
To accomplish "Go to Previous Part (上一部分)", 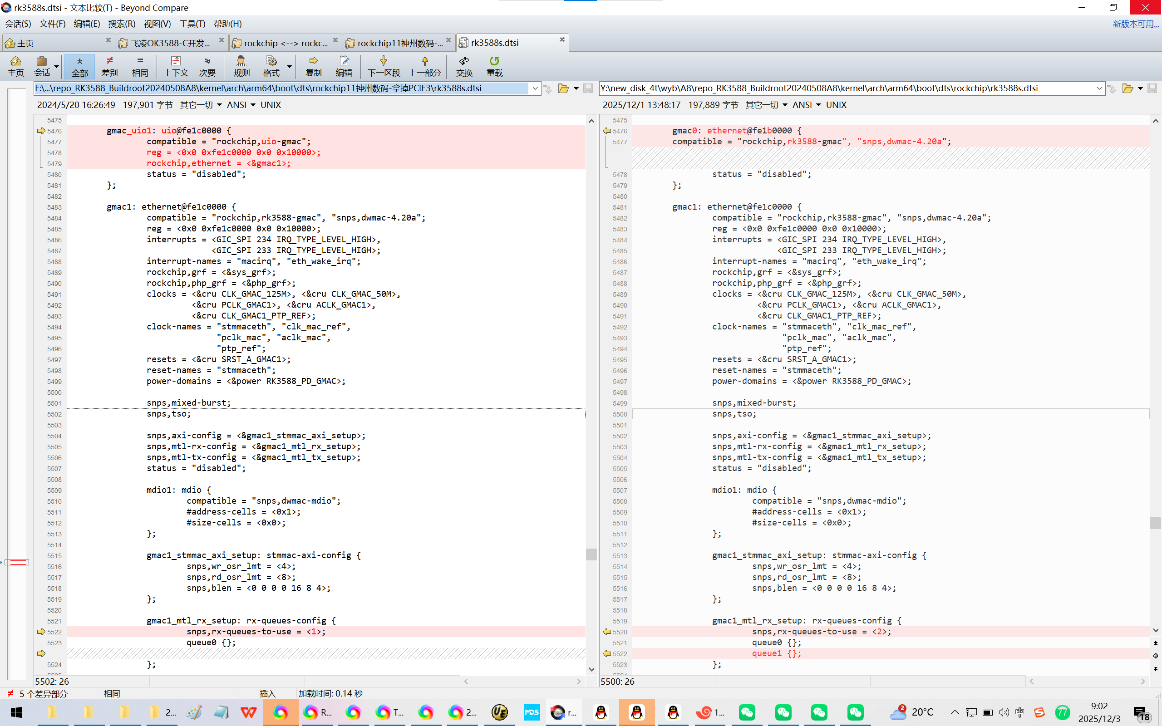I will [x=424, y=66].
